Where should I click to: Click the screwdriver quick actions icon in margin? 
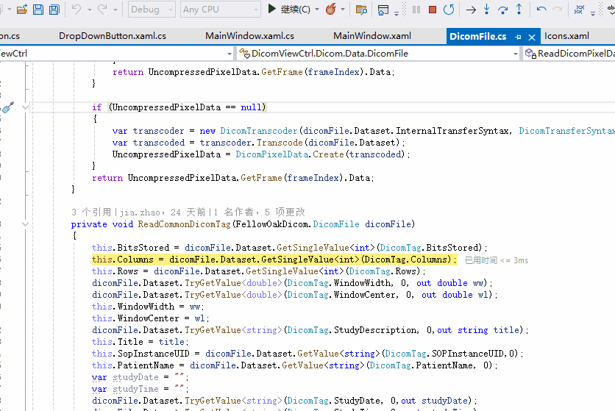pyautogui.click(x=8, y=107)
